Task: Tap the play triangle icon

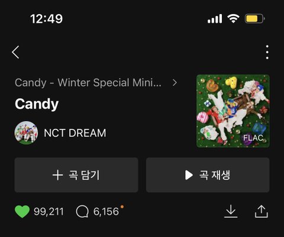Action: (x=189, y=175)
